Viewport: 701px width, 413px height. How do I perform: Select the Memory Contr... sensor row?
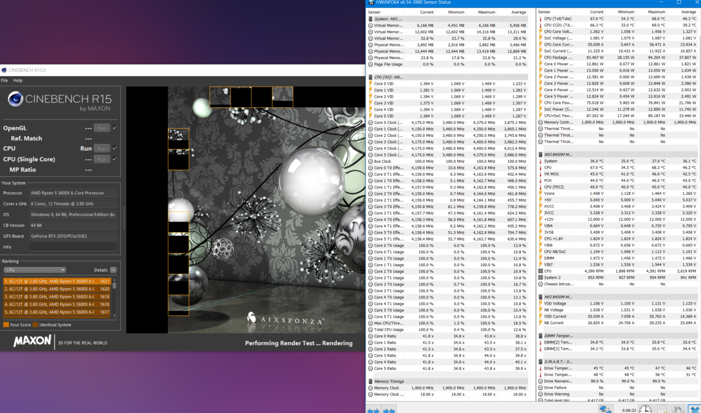[619, 122]
